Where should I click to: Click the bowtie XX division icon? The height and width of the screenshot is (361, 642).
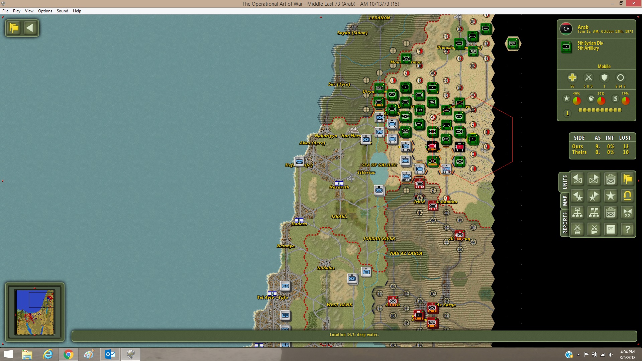[x=628, y=213]
